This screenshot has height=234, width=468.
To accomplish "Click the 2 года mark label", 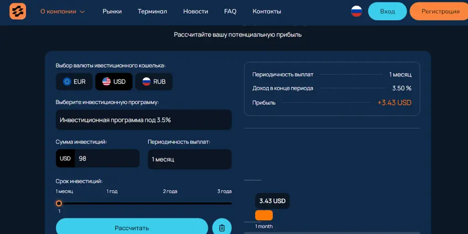I will [170, 191].
